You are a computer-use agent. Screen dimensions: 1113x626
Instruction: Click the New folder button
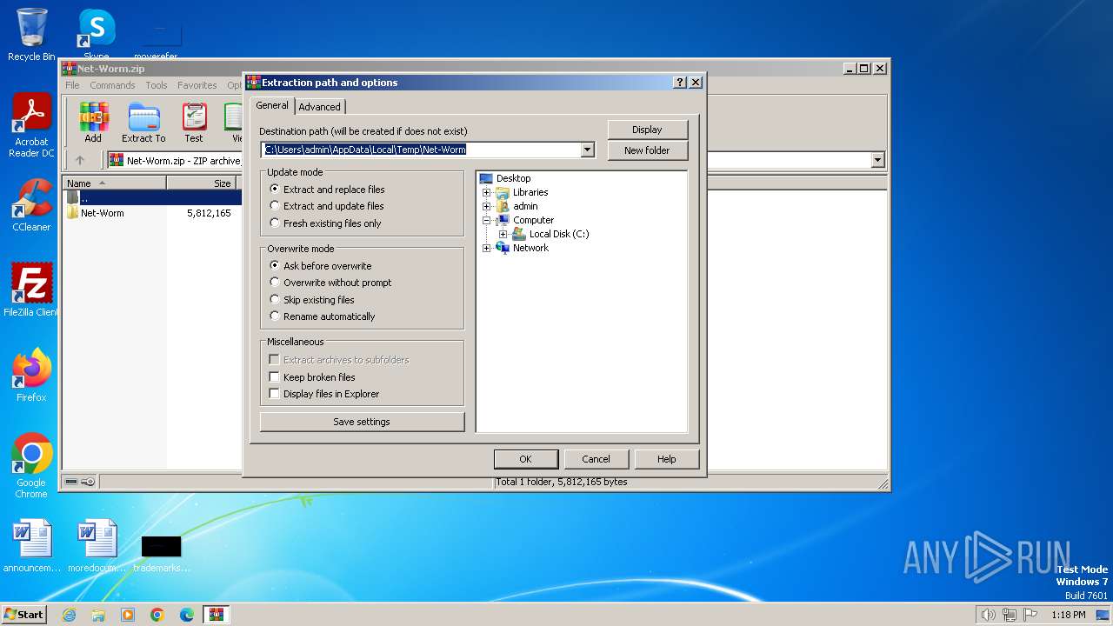click(x=647, y=150)
